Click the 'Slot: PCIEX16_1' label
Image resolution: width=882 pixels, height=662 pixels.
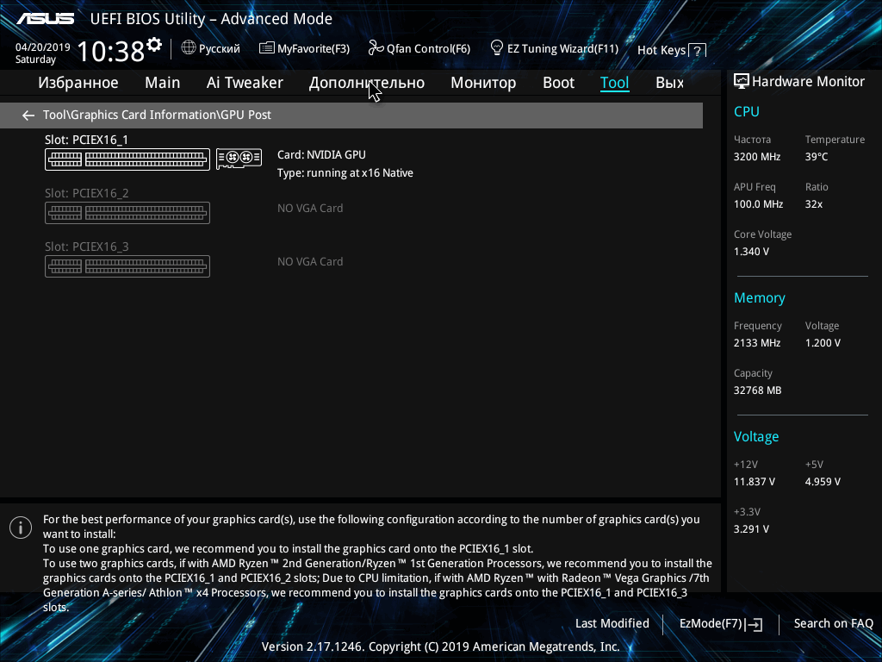pos(87,140)
